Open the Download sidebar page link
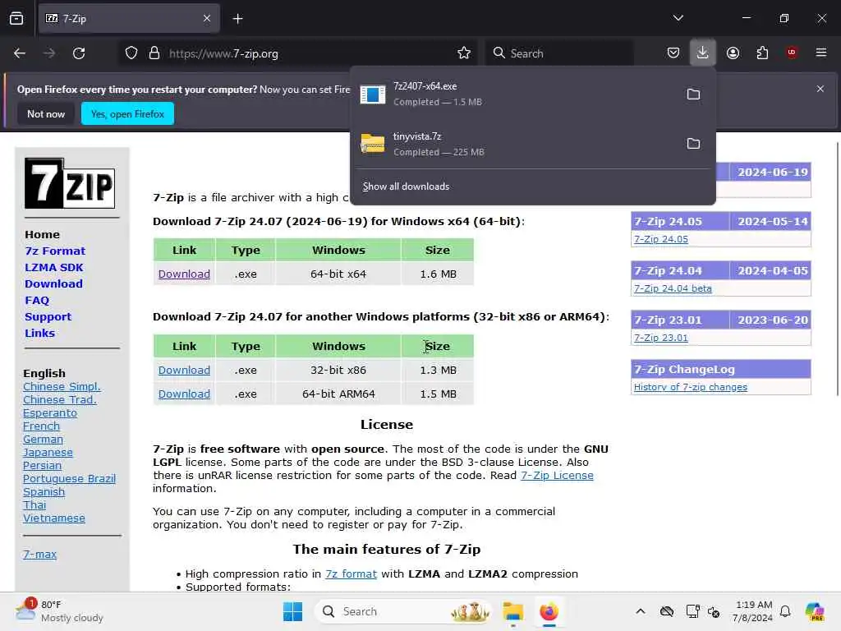This screenshot has height=631, width=841. point(53,283)
